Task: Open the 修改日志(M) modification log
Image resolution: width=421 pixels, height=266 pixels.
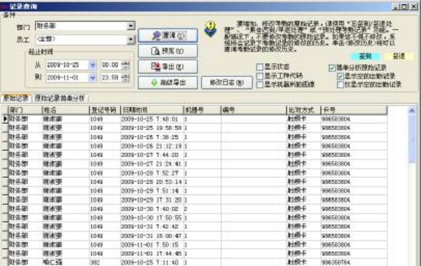Action: point(227,82)
